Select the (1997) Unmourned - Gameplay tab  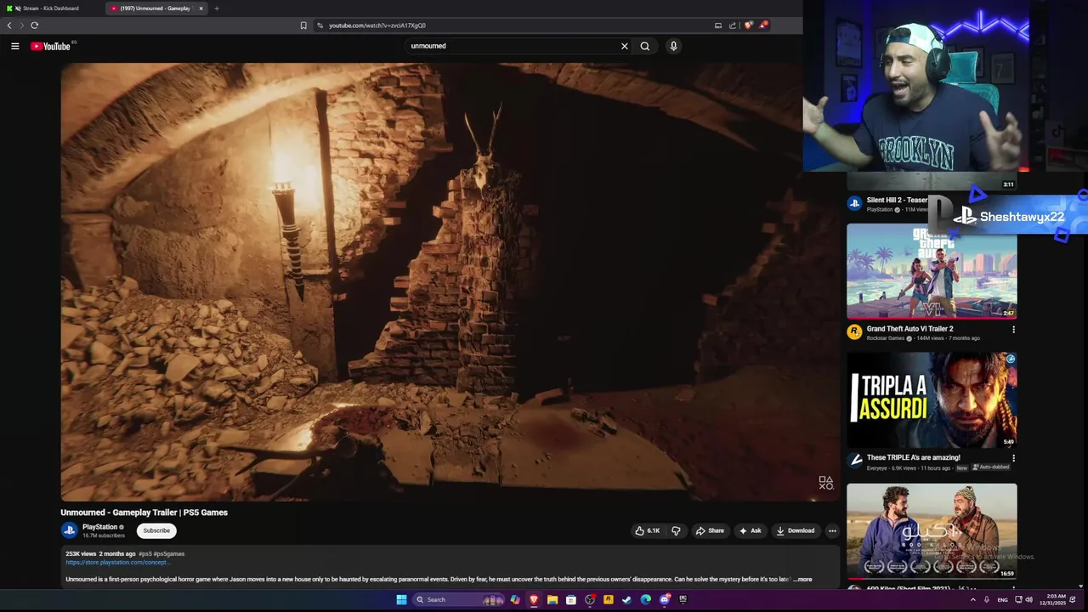point(156,8)
